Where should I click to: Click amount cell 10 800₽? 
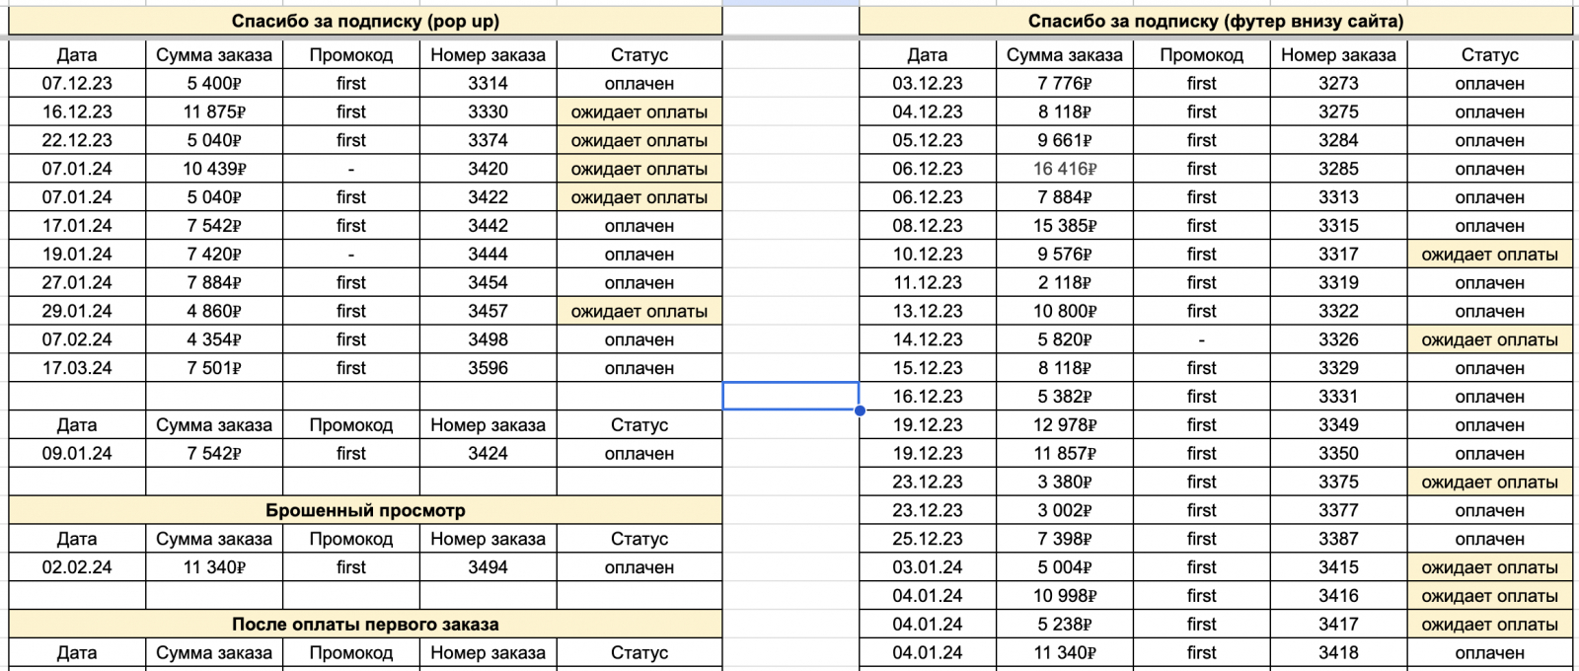click(1065, 312)
